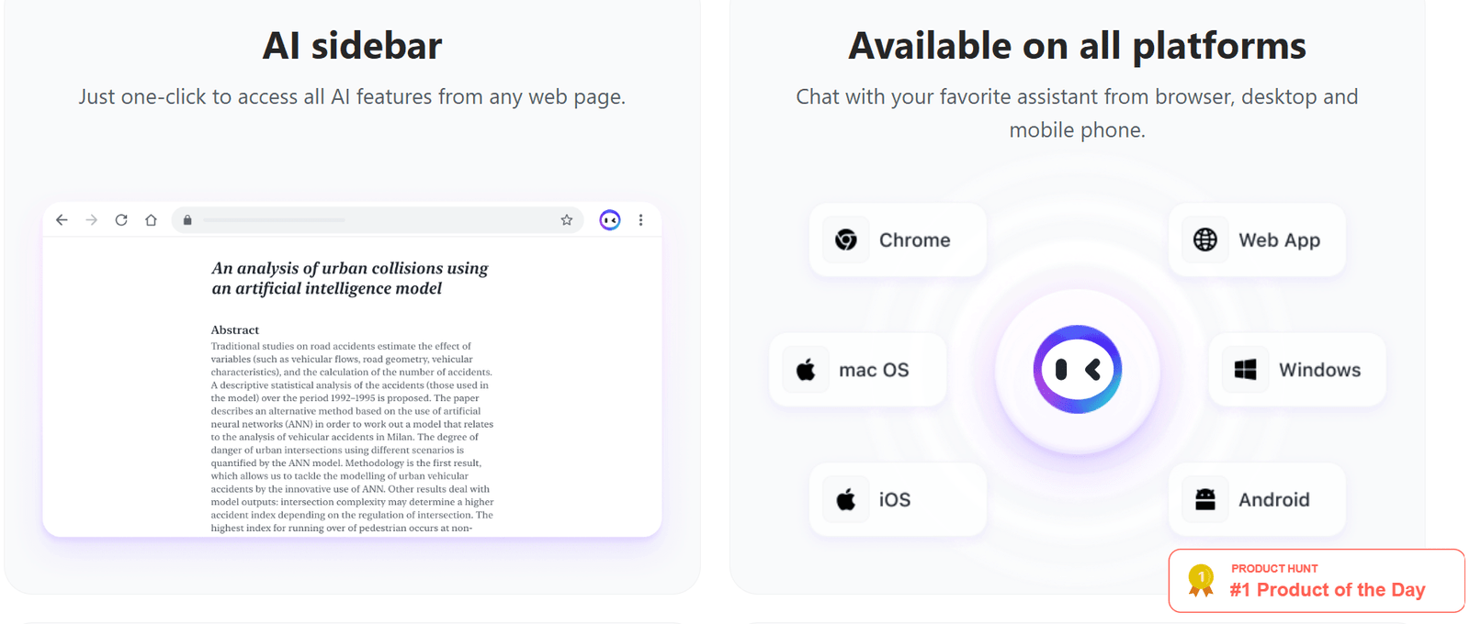The image size is (1470, 624).
Task: Click the bookmark star icon
Action: click(567, 220)
